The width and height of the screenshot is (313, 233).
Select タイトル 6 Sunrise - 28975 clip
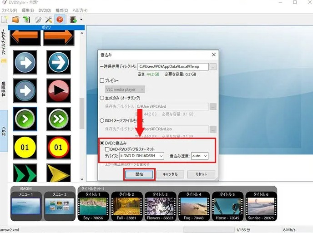pyautogui.click(x=261, y=206)
